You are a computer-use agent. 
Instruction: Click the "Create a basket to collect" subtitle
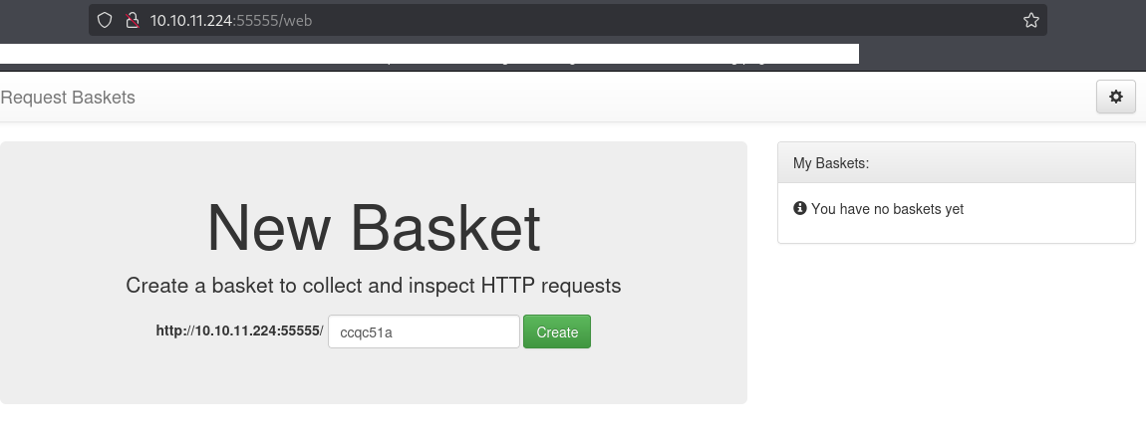(373, 286)
